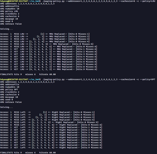Click the OPT row showing [Hits:9 Misses:6]

(x=51, y=148)
